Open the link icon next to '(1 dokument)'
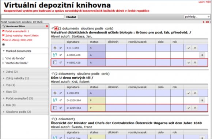Screen dimensions: 212x140 click(53, 119)
